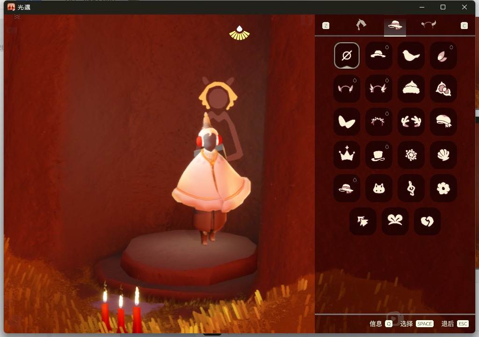The width and height of the screenshot is (479, 337).
Task: Equip the arrow-shaped head accessory
Action: click(363, 221)
